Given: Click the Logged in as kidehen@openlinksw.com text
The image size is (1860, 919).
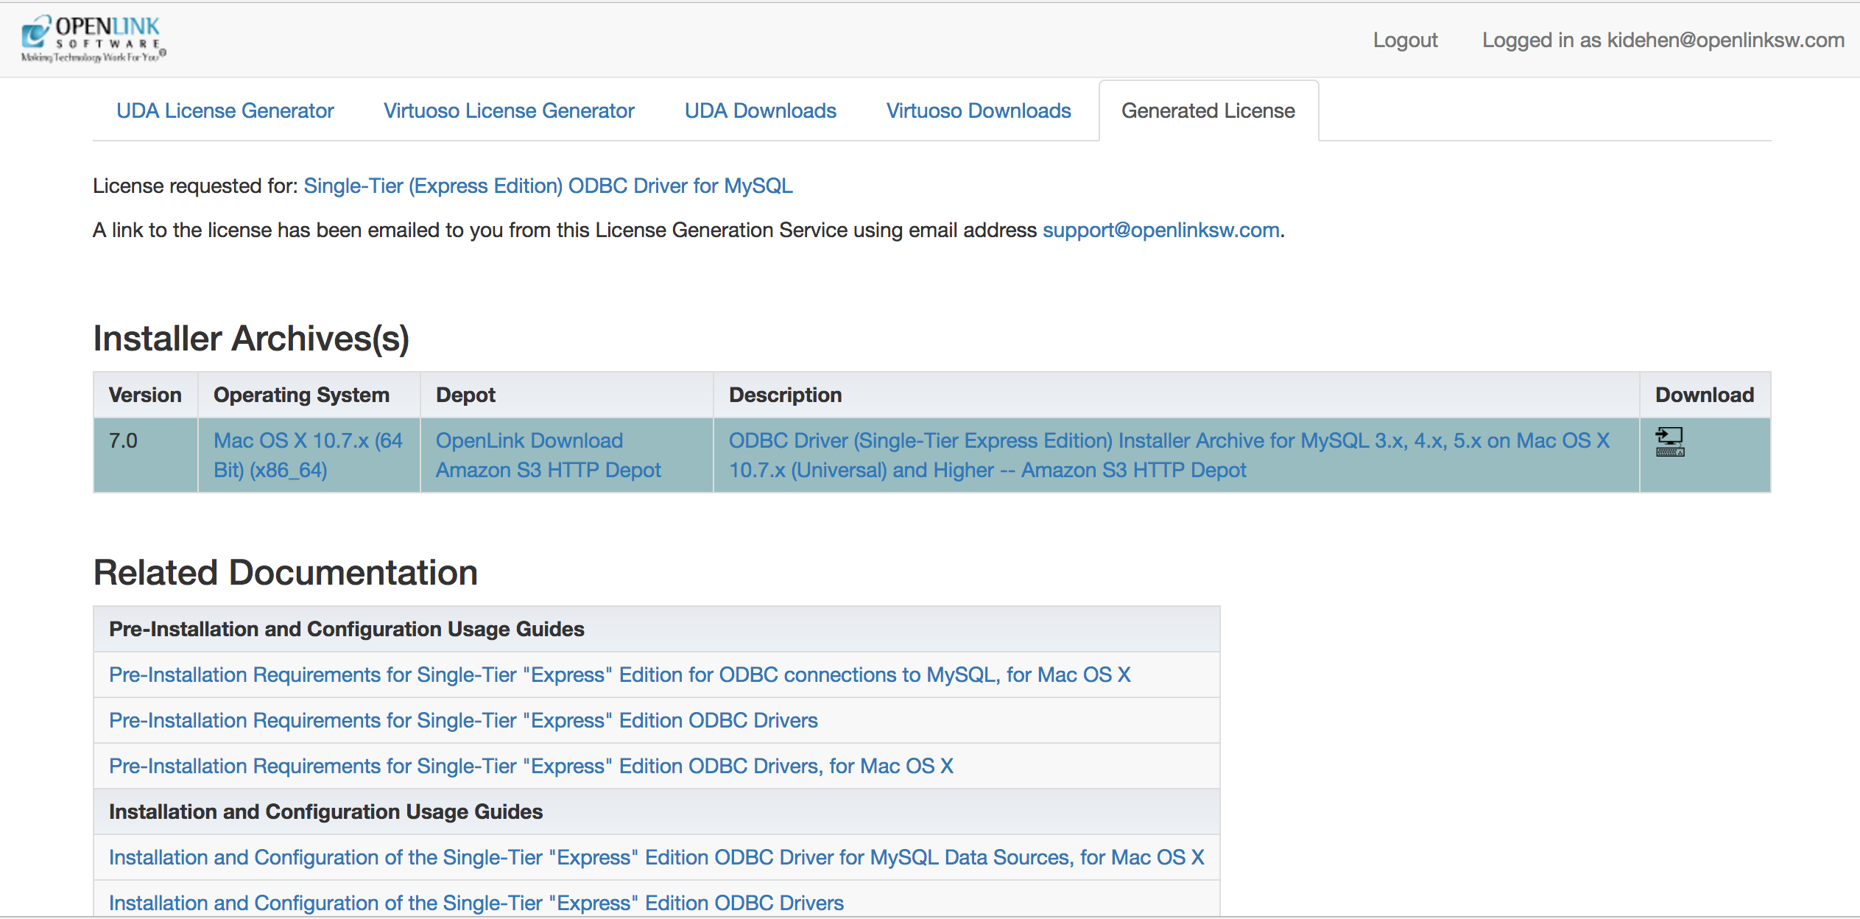Looking at the screenshot, I should click(1663, 40).
